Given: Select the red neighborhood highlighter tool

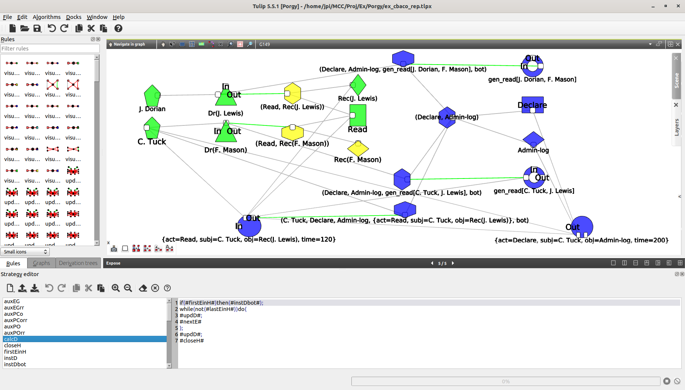Looking at the screenshot, I should (x=240, y=44).
